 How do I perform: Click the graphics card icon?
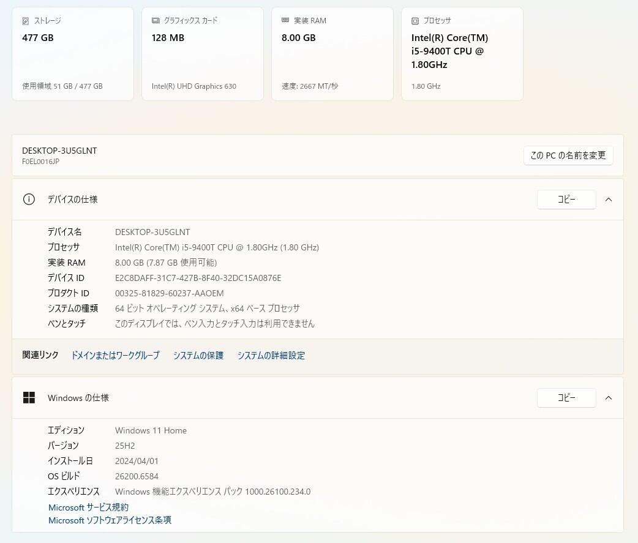(156, 21)
